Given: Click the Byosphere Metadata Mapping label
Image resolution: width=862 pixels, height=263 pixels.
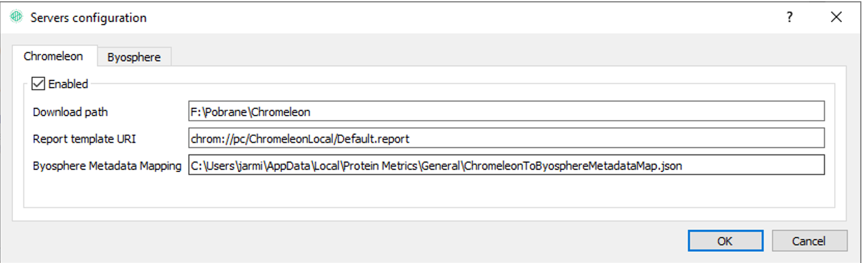Looking at the screenshot, I should 107,166.
